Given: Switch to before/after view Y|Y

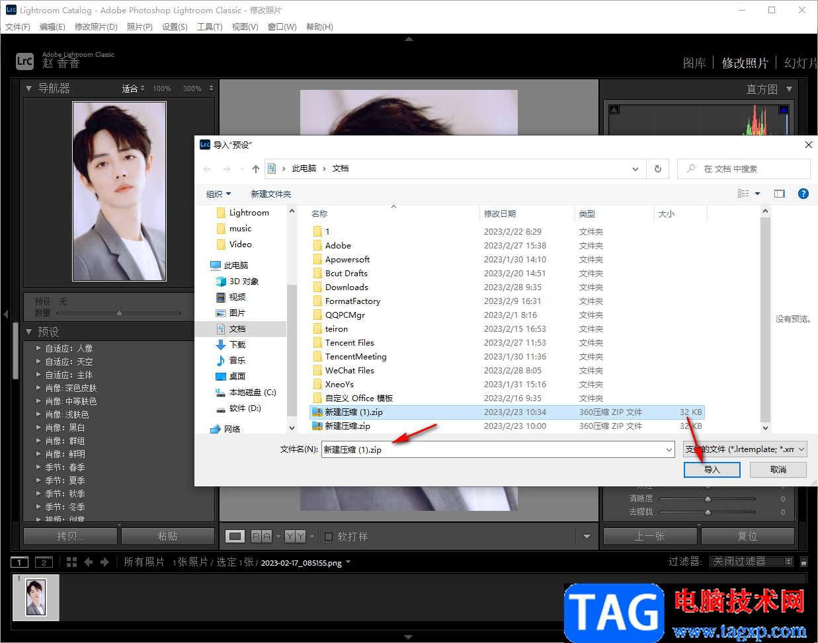Looking at the screenshot, I should (x=295, y=536).
